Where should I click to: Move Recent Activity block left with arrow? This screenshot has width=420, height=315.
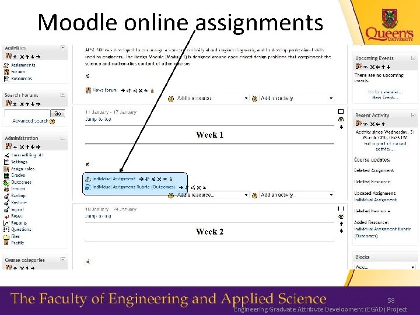378,124
